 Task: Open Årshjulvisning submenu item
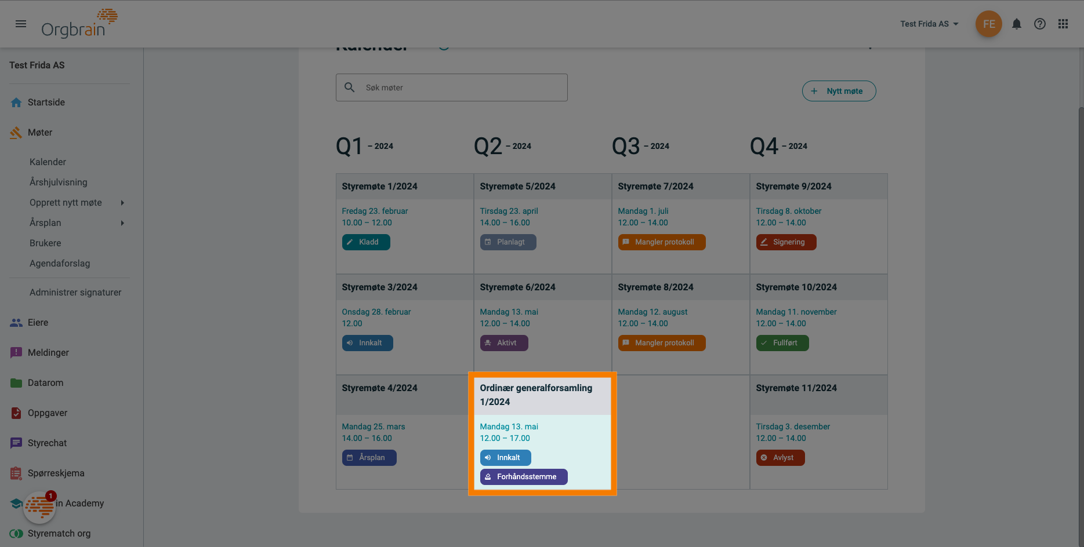pos(59,183)
